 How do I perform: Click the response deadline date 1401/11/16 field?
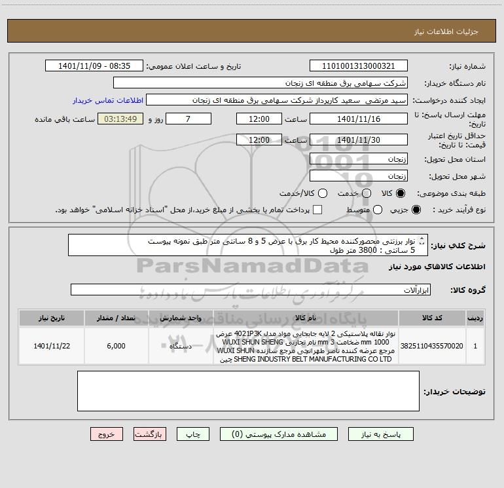click(x=359, y=119)
